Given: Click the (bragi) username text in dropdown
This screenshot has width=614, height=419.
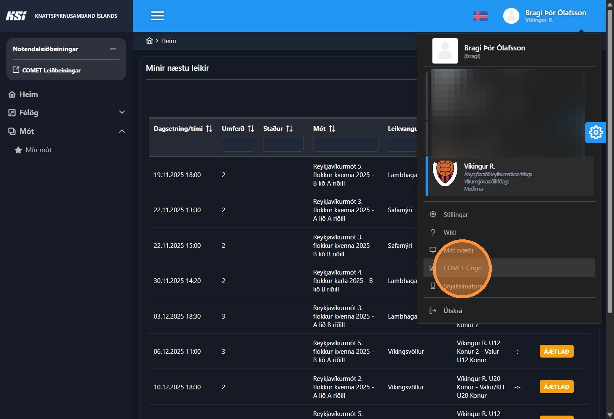Looking at the screenshot, I should pyautogui.click(x=472, y=56).
